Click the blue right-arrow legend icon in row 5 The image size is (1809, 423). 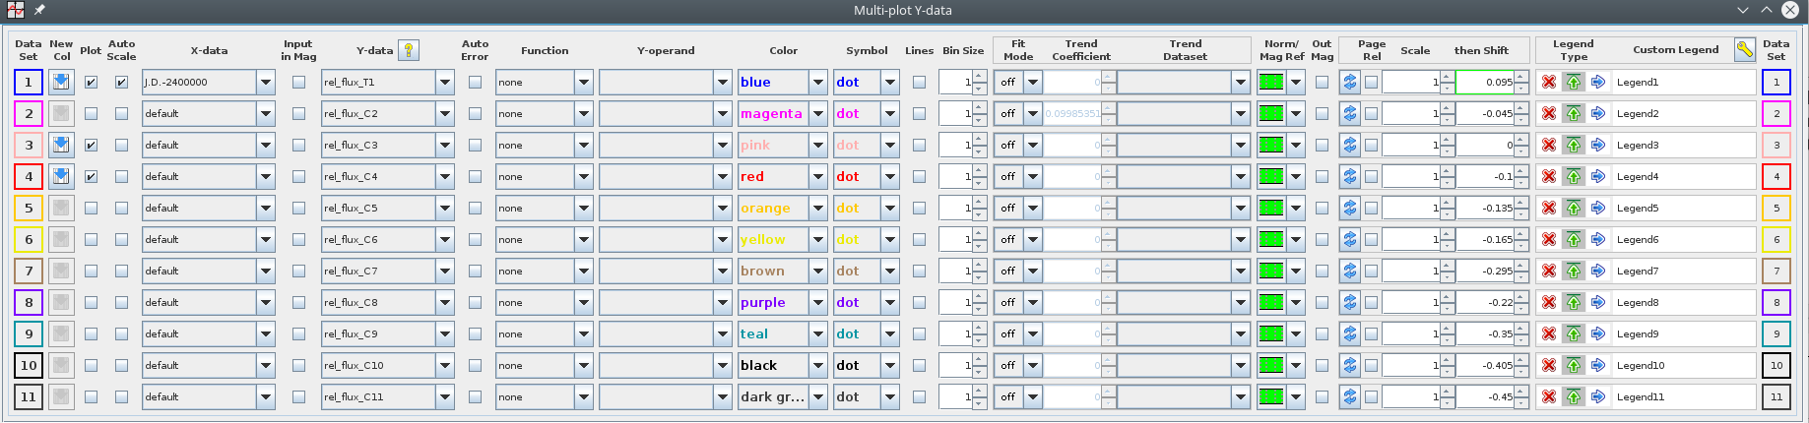[1597, 208]
